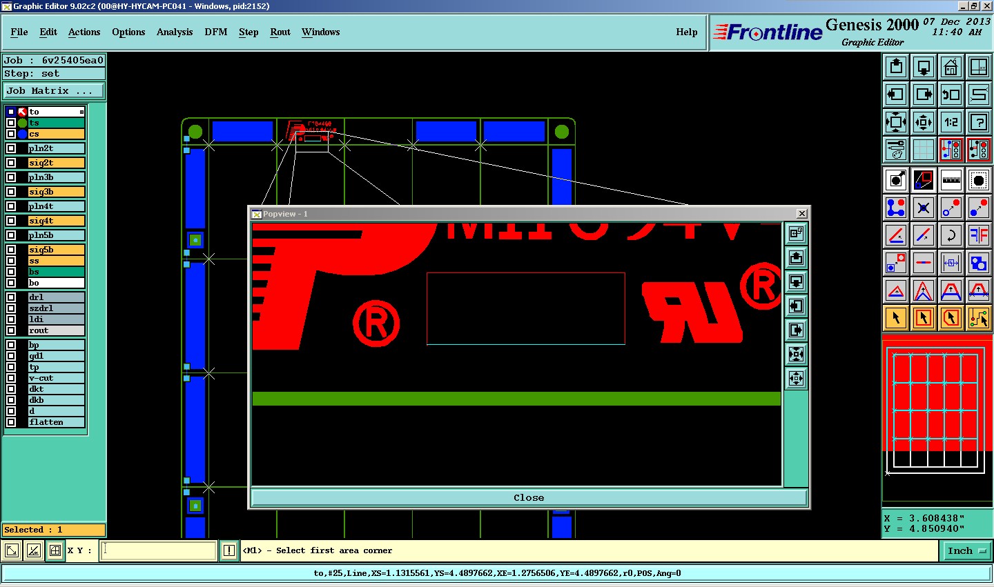
Task: Click the pan down icon
Action: pyautogui.click(x=924, y=67)
